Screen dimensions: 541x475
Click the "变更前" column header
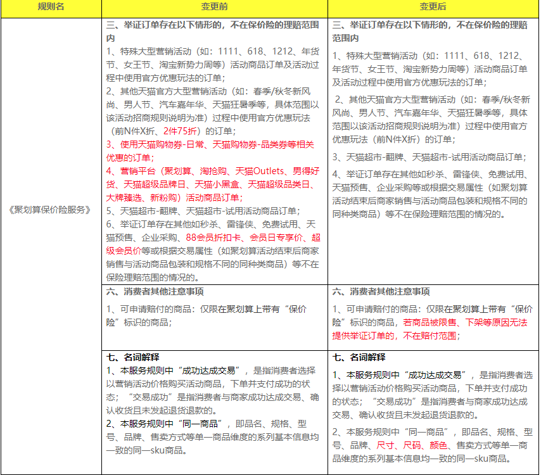click(215, 7)
